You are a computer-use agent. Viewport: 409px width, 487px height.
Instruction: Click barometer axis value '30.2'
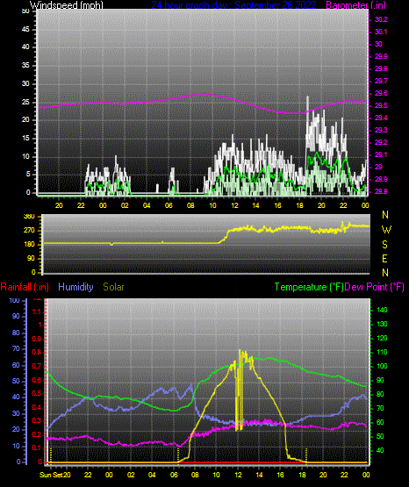click(x=381, y=19)
